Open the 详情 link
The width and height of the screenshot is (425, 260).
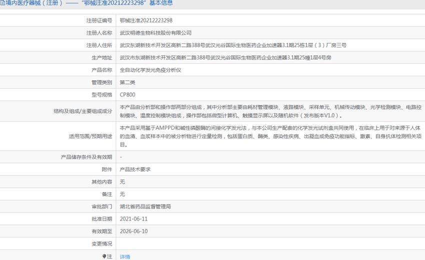(125, 257)
